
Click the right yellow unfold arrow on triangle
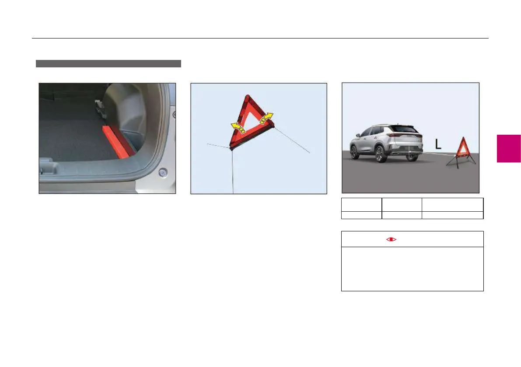266,118
